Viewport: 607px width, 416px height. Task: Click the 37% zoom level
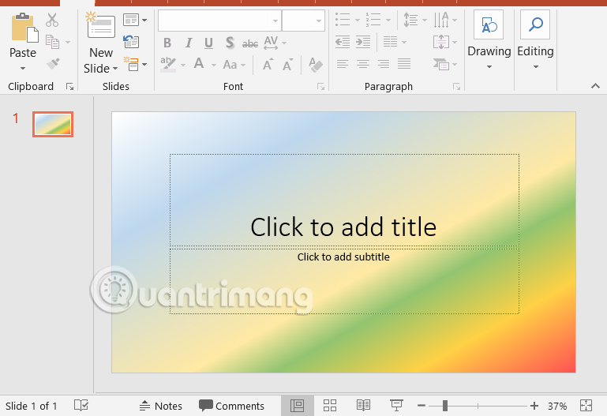[557, 406]
